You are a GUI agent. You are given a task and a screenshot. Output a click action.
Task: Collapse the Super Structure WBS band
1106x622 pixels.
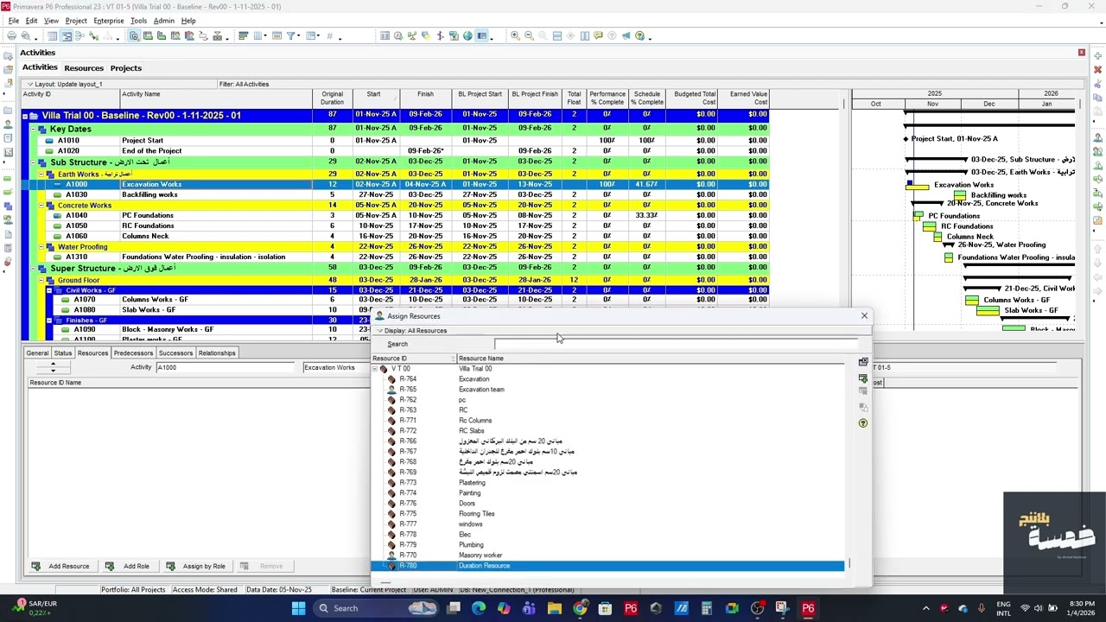33,269
